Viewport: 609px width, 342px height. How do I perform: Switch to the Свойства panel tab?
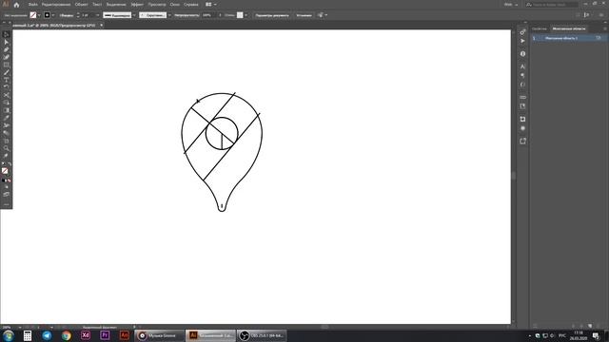(540, 28)
